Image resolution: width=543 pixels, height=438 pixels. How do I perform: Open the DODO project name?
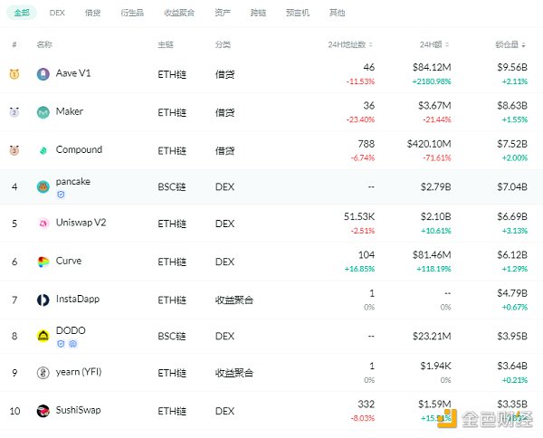click(x=71, y=330)
